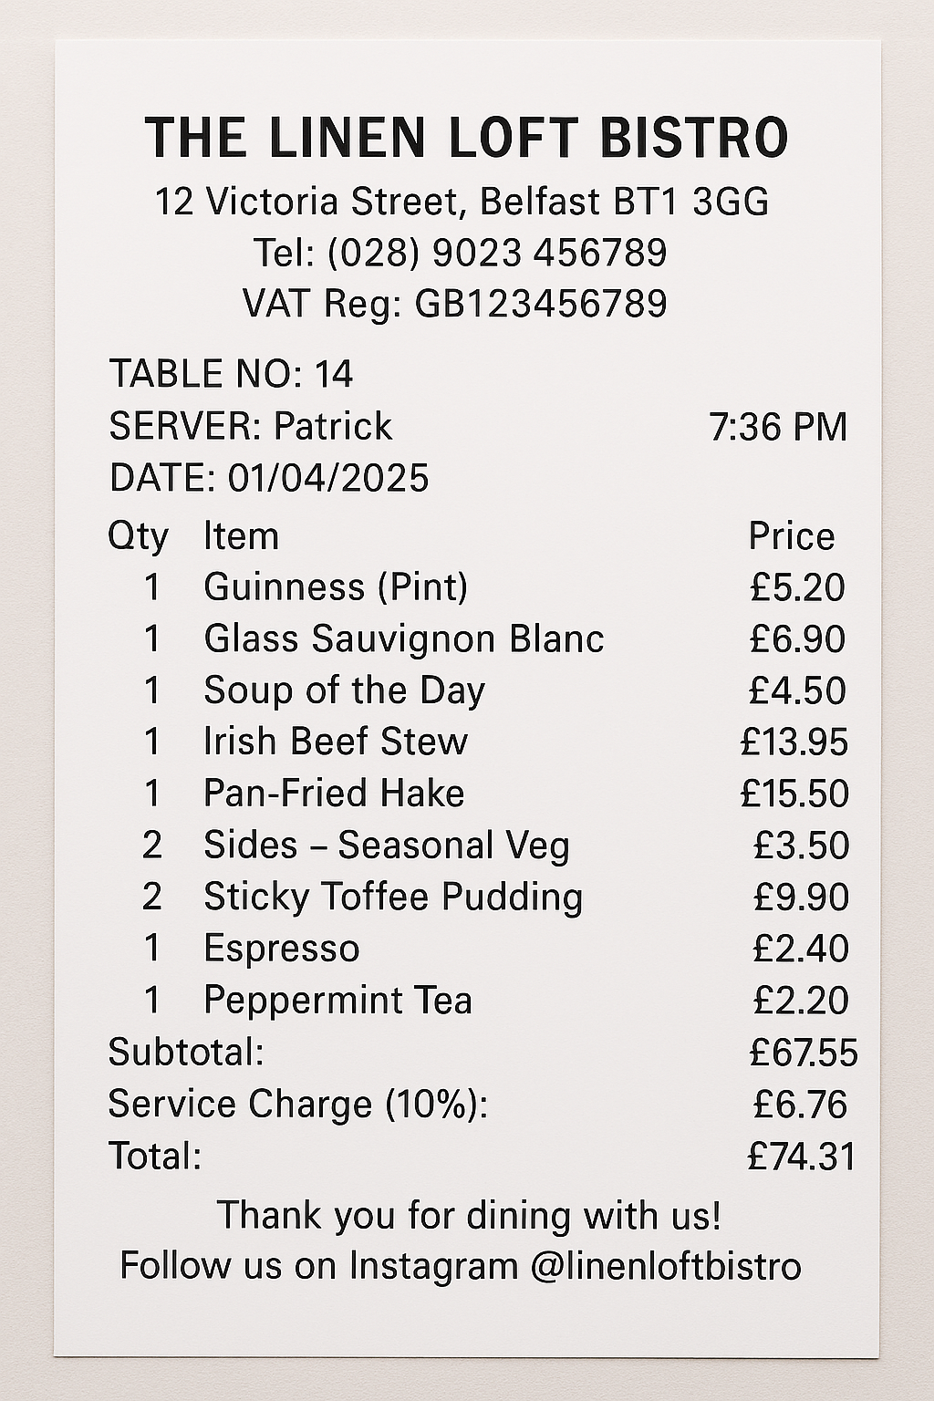Click the VAT Reg number GB123456789
This screenshot has width=934, height=1401.
pos(541,304)
